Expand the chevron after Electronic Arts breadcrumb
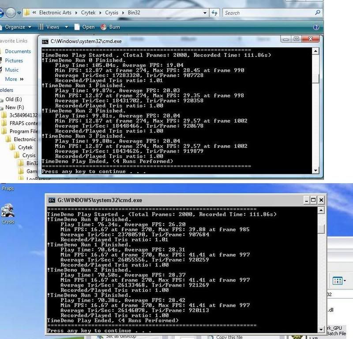 (76, 13)
